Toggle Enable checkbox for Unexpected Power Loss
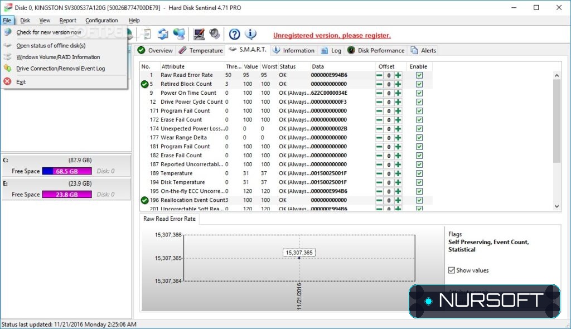 pos(419,129)
